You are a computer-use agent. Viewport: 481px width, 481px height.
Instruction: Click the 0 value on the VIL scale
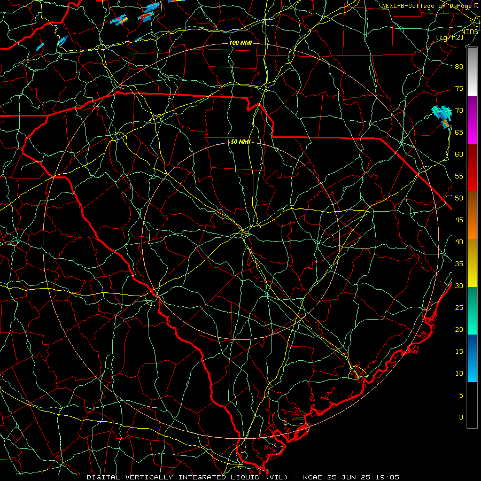click(461, 417)
